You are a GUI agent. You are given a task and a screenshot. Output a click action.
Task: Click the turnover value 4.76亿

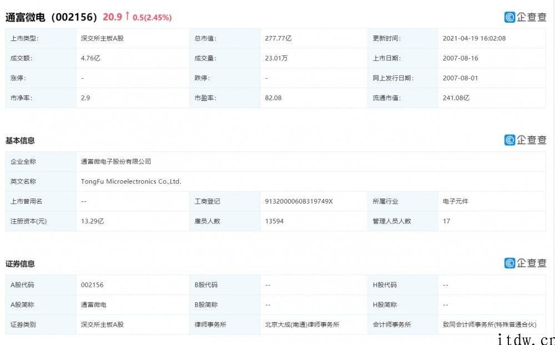click(90, 58)
